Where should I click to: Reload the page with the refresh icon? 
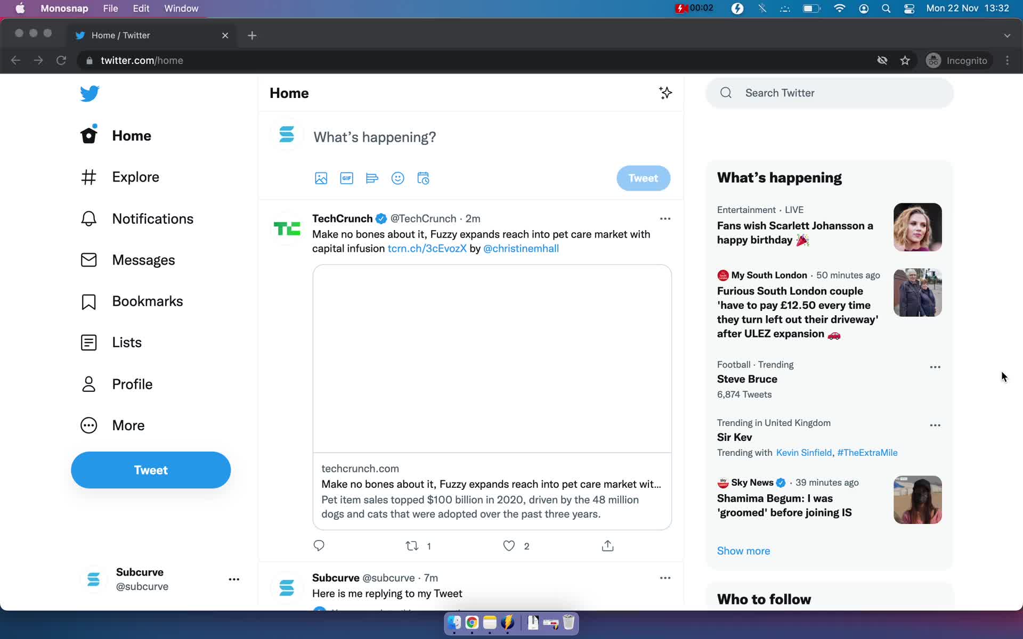pyautogui.click(x=61, y=61)
